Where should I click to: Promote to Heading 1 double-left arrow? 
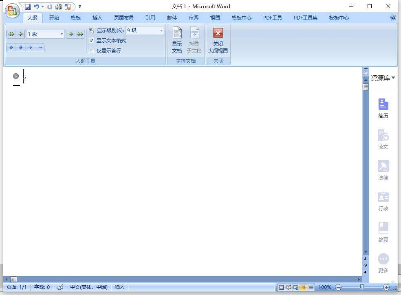(11, 34)
